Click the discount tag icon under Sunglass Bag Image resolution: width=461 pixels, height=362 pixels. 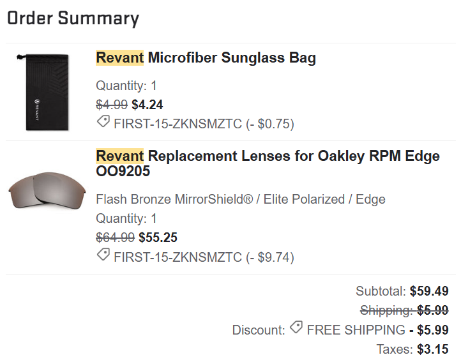click(103, 123)
